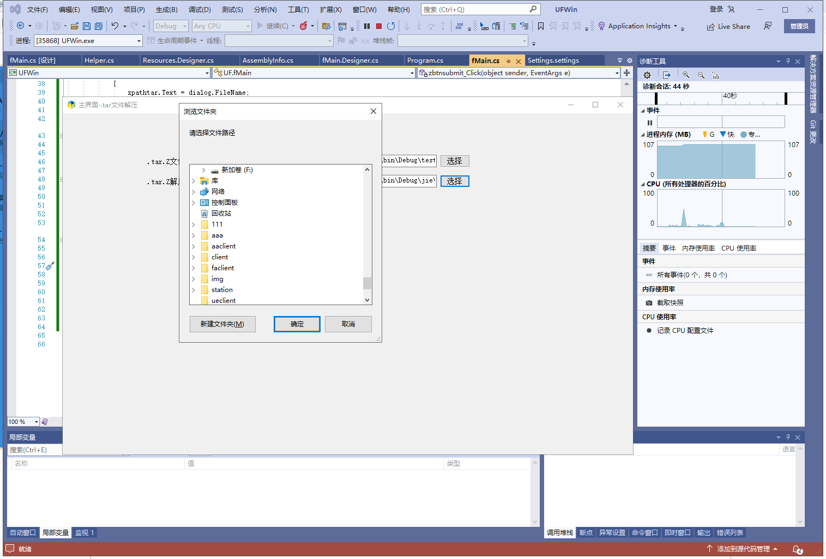Open the 错误列表 bottom tab

pyautogui.click(x=729, y=532)
